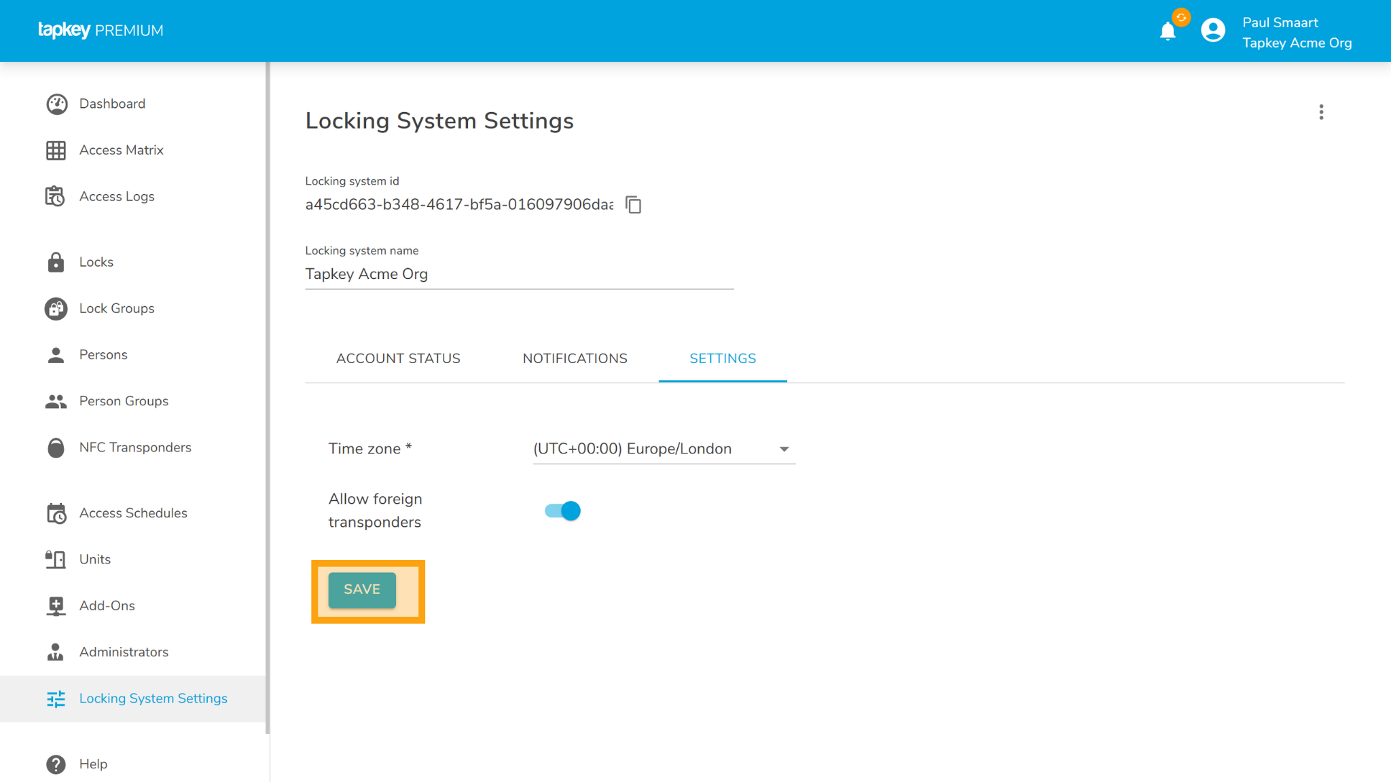The image size is (1391, 782).
Task: Open Access Schedules
Action: [132, 513]
